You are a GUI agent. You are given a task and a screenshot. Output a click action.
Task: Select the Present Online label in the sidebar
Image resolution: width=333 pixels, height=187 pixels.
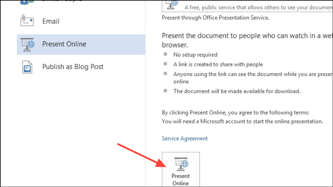[x=64, y=44]
